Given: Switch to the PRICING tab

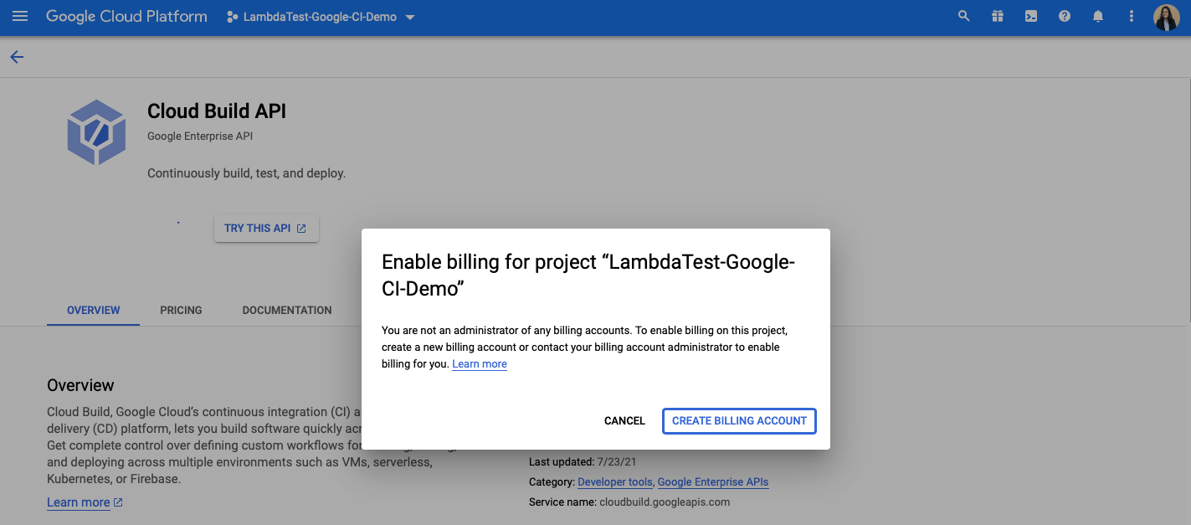Looking at the screenshot, I should [181, 310].
